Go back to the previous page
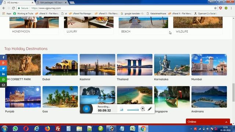Image resolution: width=235 pixels, height=132 pixels. tap(4, 8)
